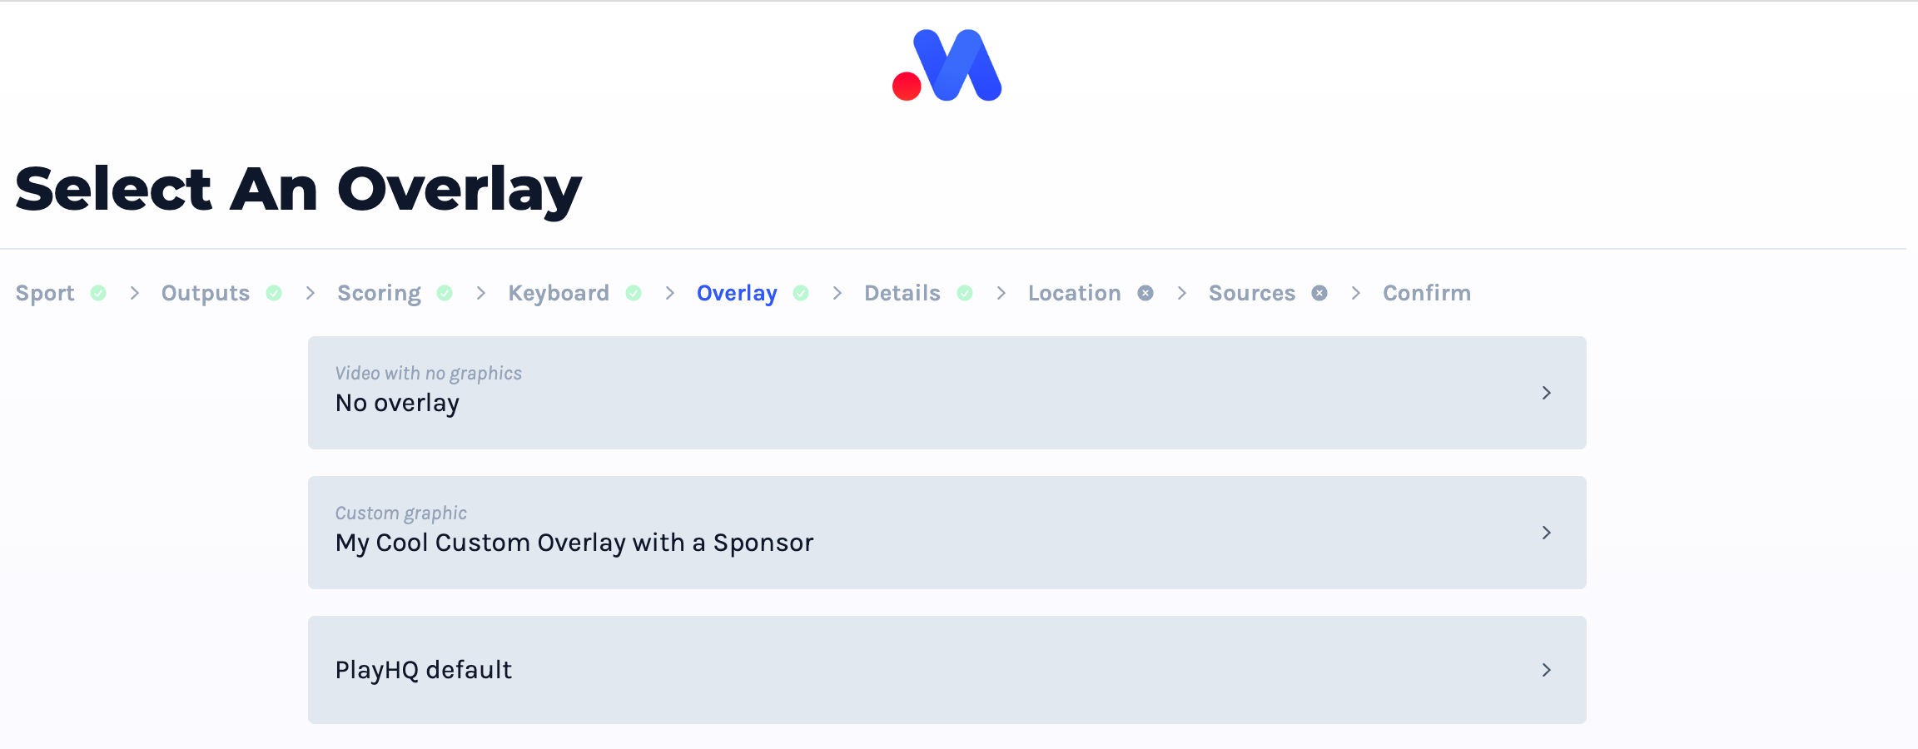Click grey cross icon beside Sources
Screen dimensions: 1918x749
(x=1319, y=293)
